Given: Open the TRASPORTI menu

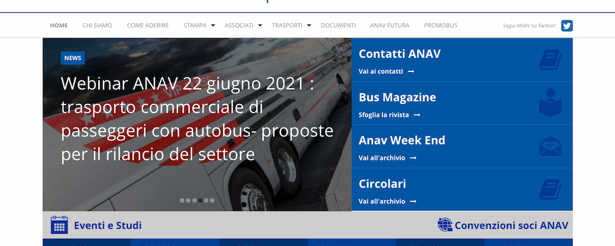Looking at the screenshot, I should pyautogui.click(x=287, y=25).
